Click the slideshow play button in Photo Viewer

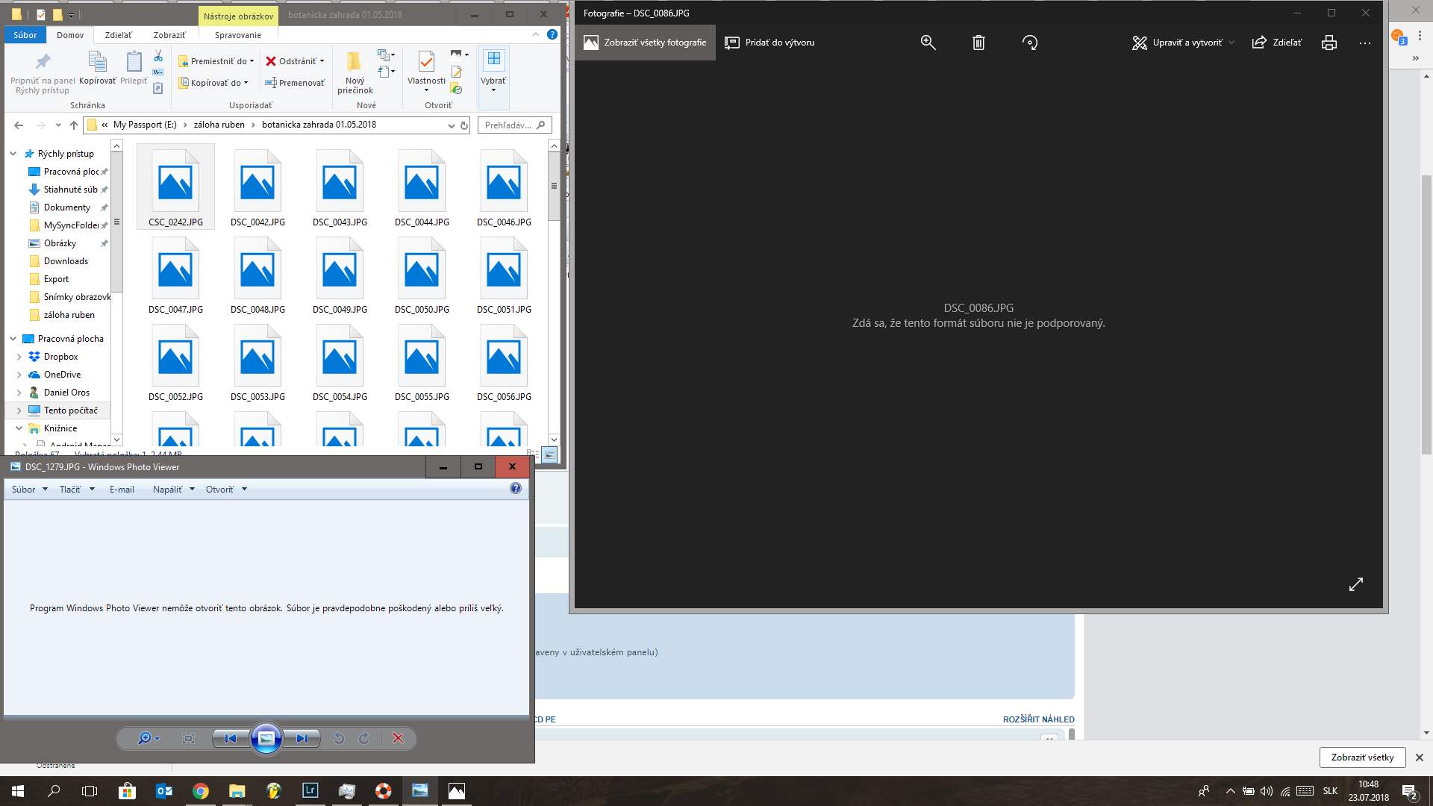click(266, 738)
